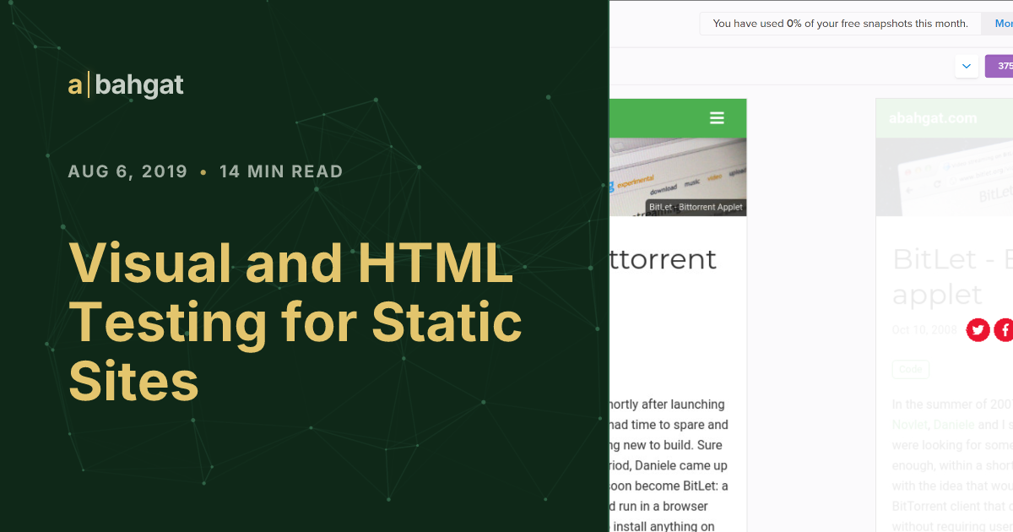The height and width of the screenshot is (532, 1013).
Task: Click the purple 375 width button
Action: pyautogui.click(x=999, y=66)
